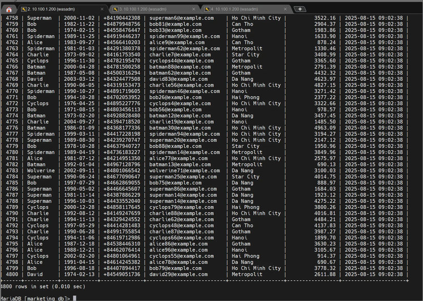Click email batman88@example.com
Screen dimensions: 423x301
click(180, 67)
